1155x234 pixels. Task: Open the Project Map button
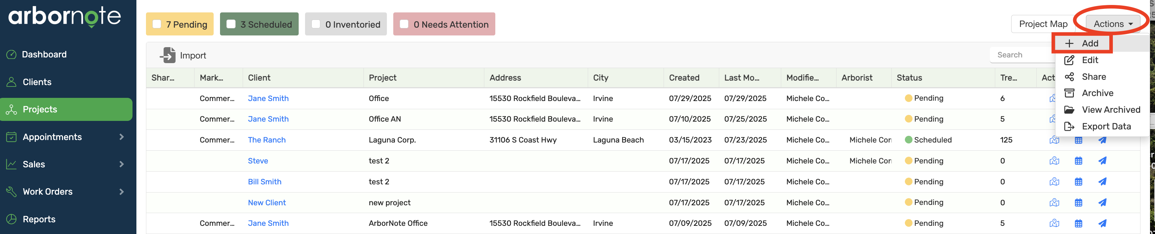[1043, 24]
